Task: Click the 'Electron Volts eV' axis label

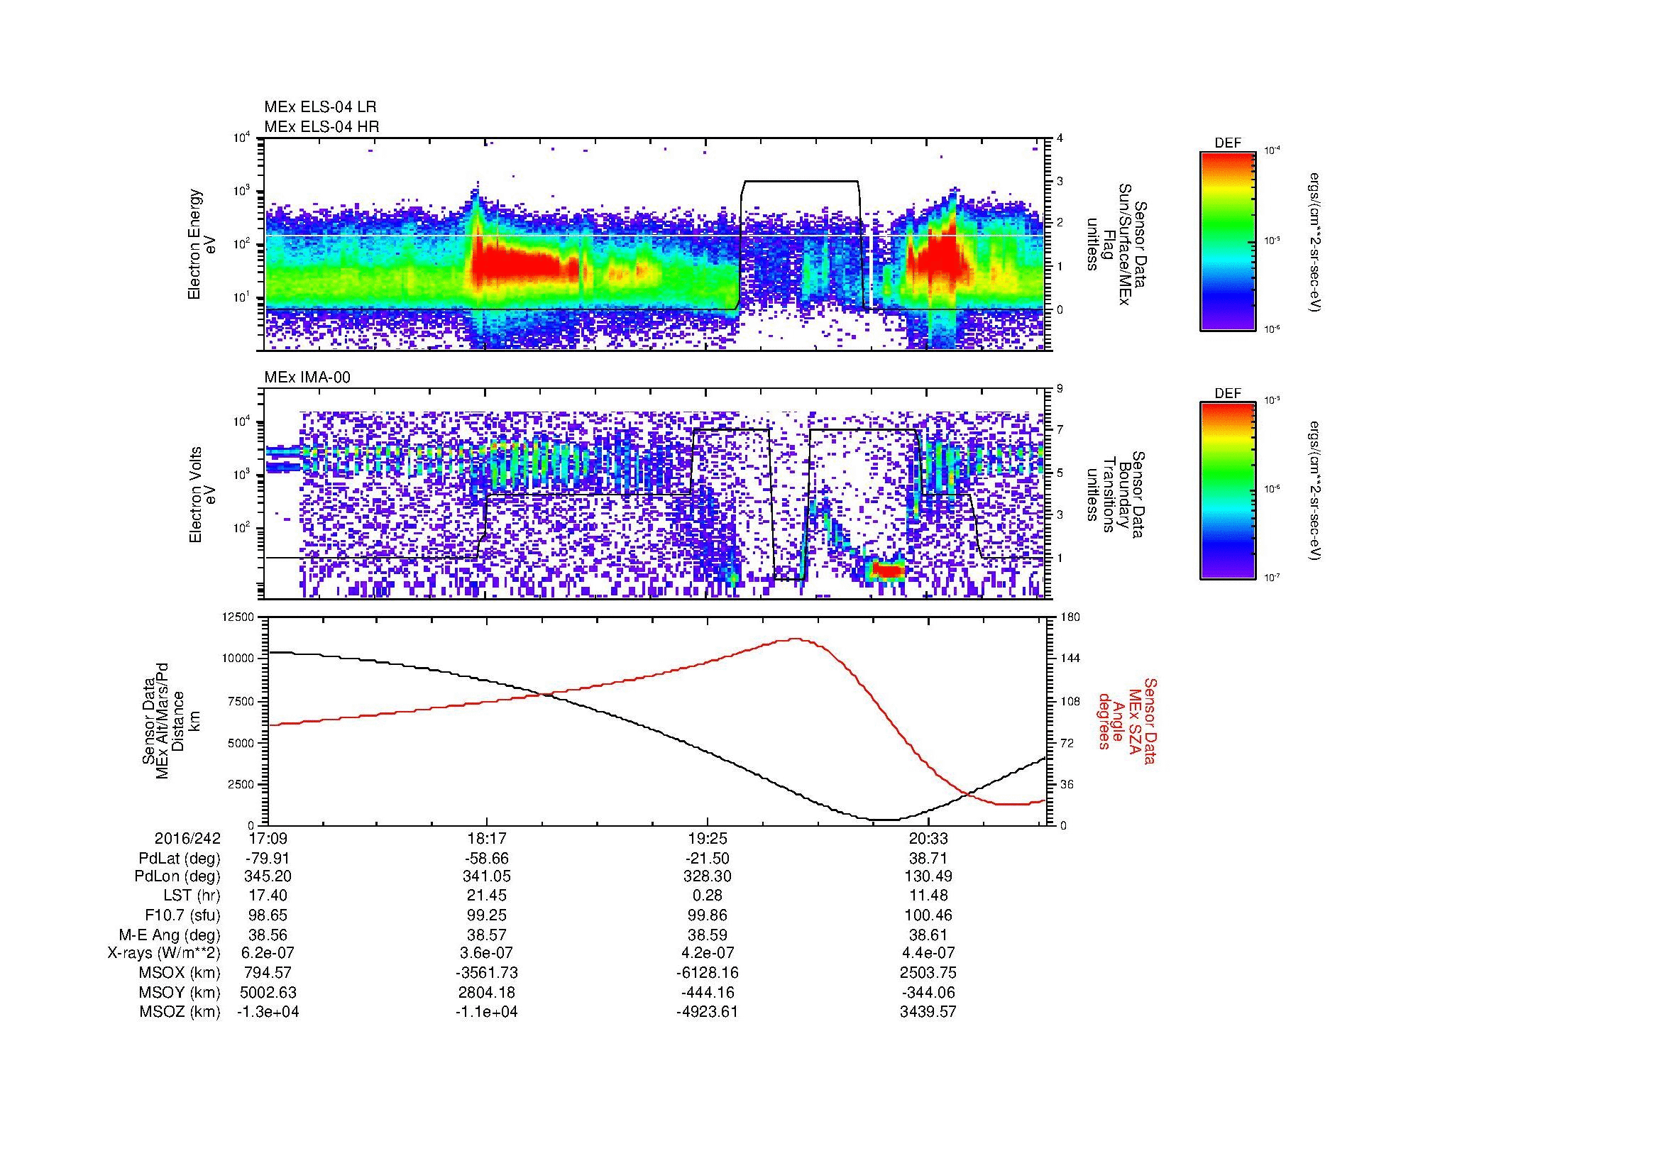Action: 202,495
